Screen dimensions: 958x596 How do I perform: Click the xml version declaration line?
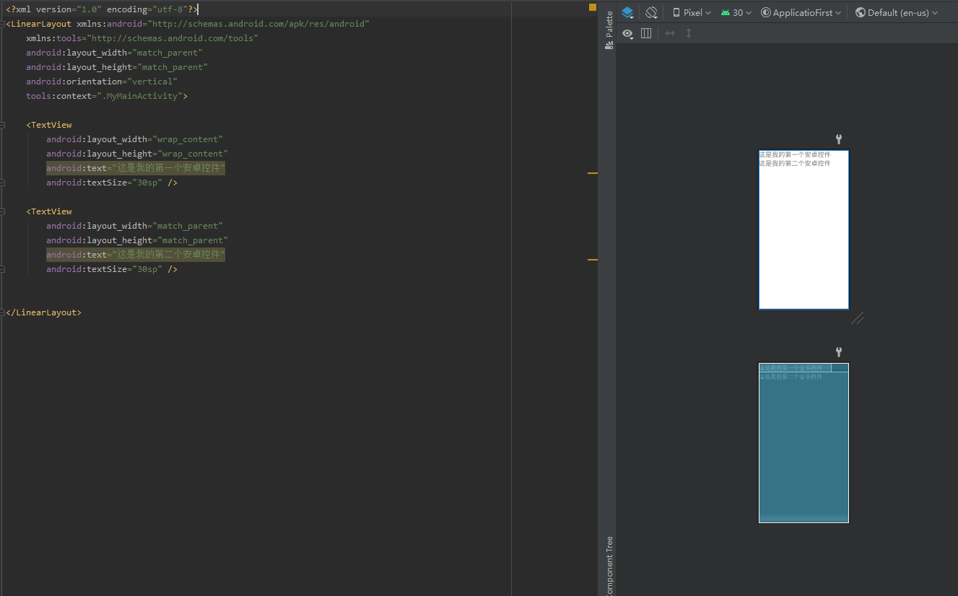click(102, 9)
